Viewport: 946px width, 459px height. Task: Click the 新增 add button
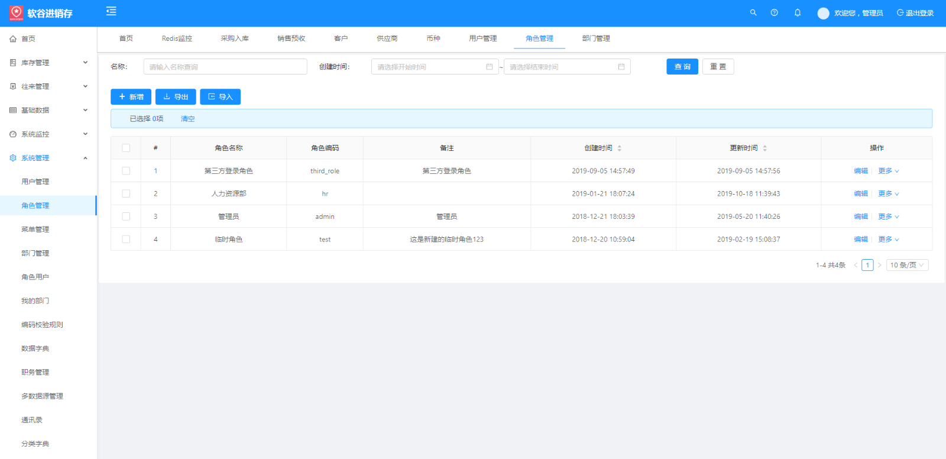(x=131, y=97)
